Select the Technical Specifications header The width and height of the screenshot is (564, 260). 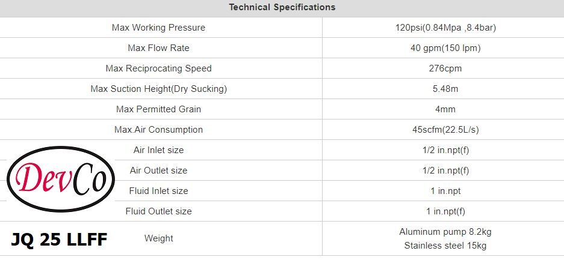282,8
